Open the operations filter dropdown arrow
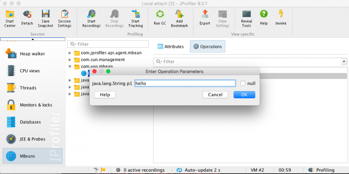 [x=344, y=61]
